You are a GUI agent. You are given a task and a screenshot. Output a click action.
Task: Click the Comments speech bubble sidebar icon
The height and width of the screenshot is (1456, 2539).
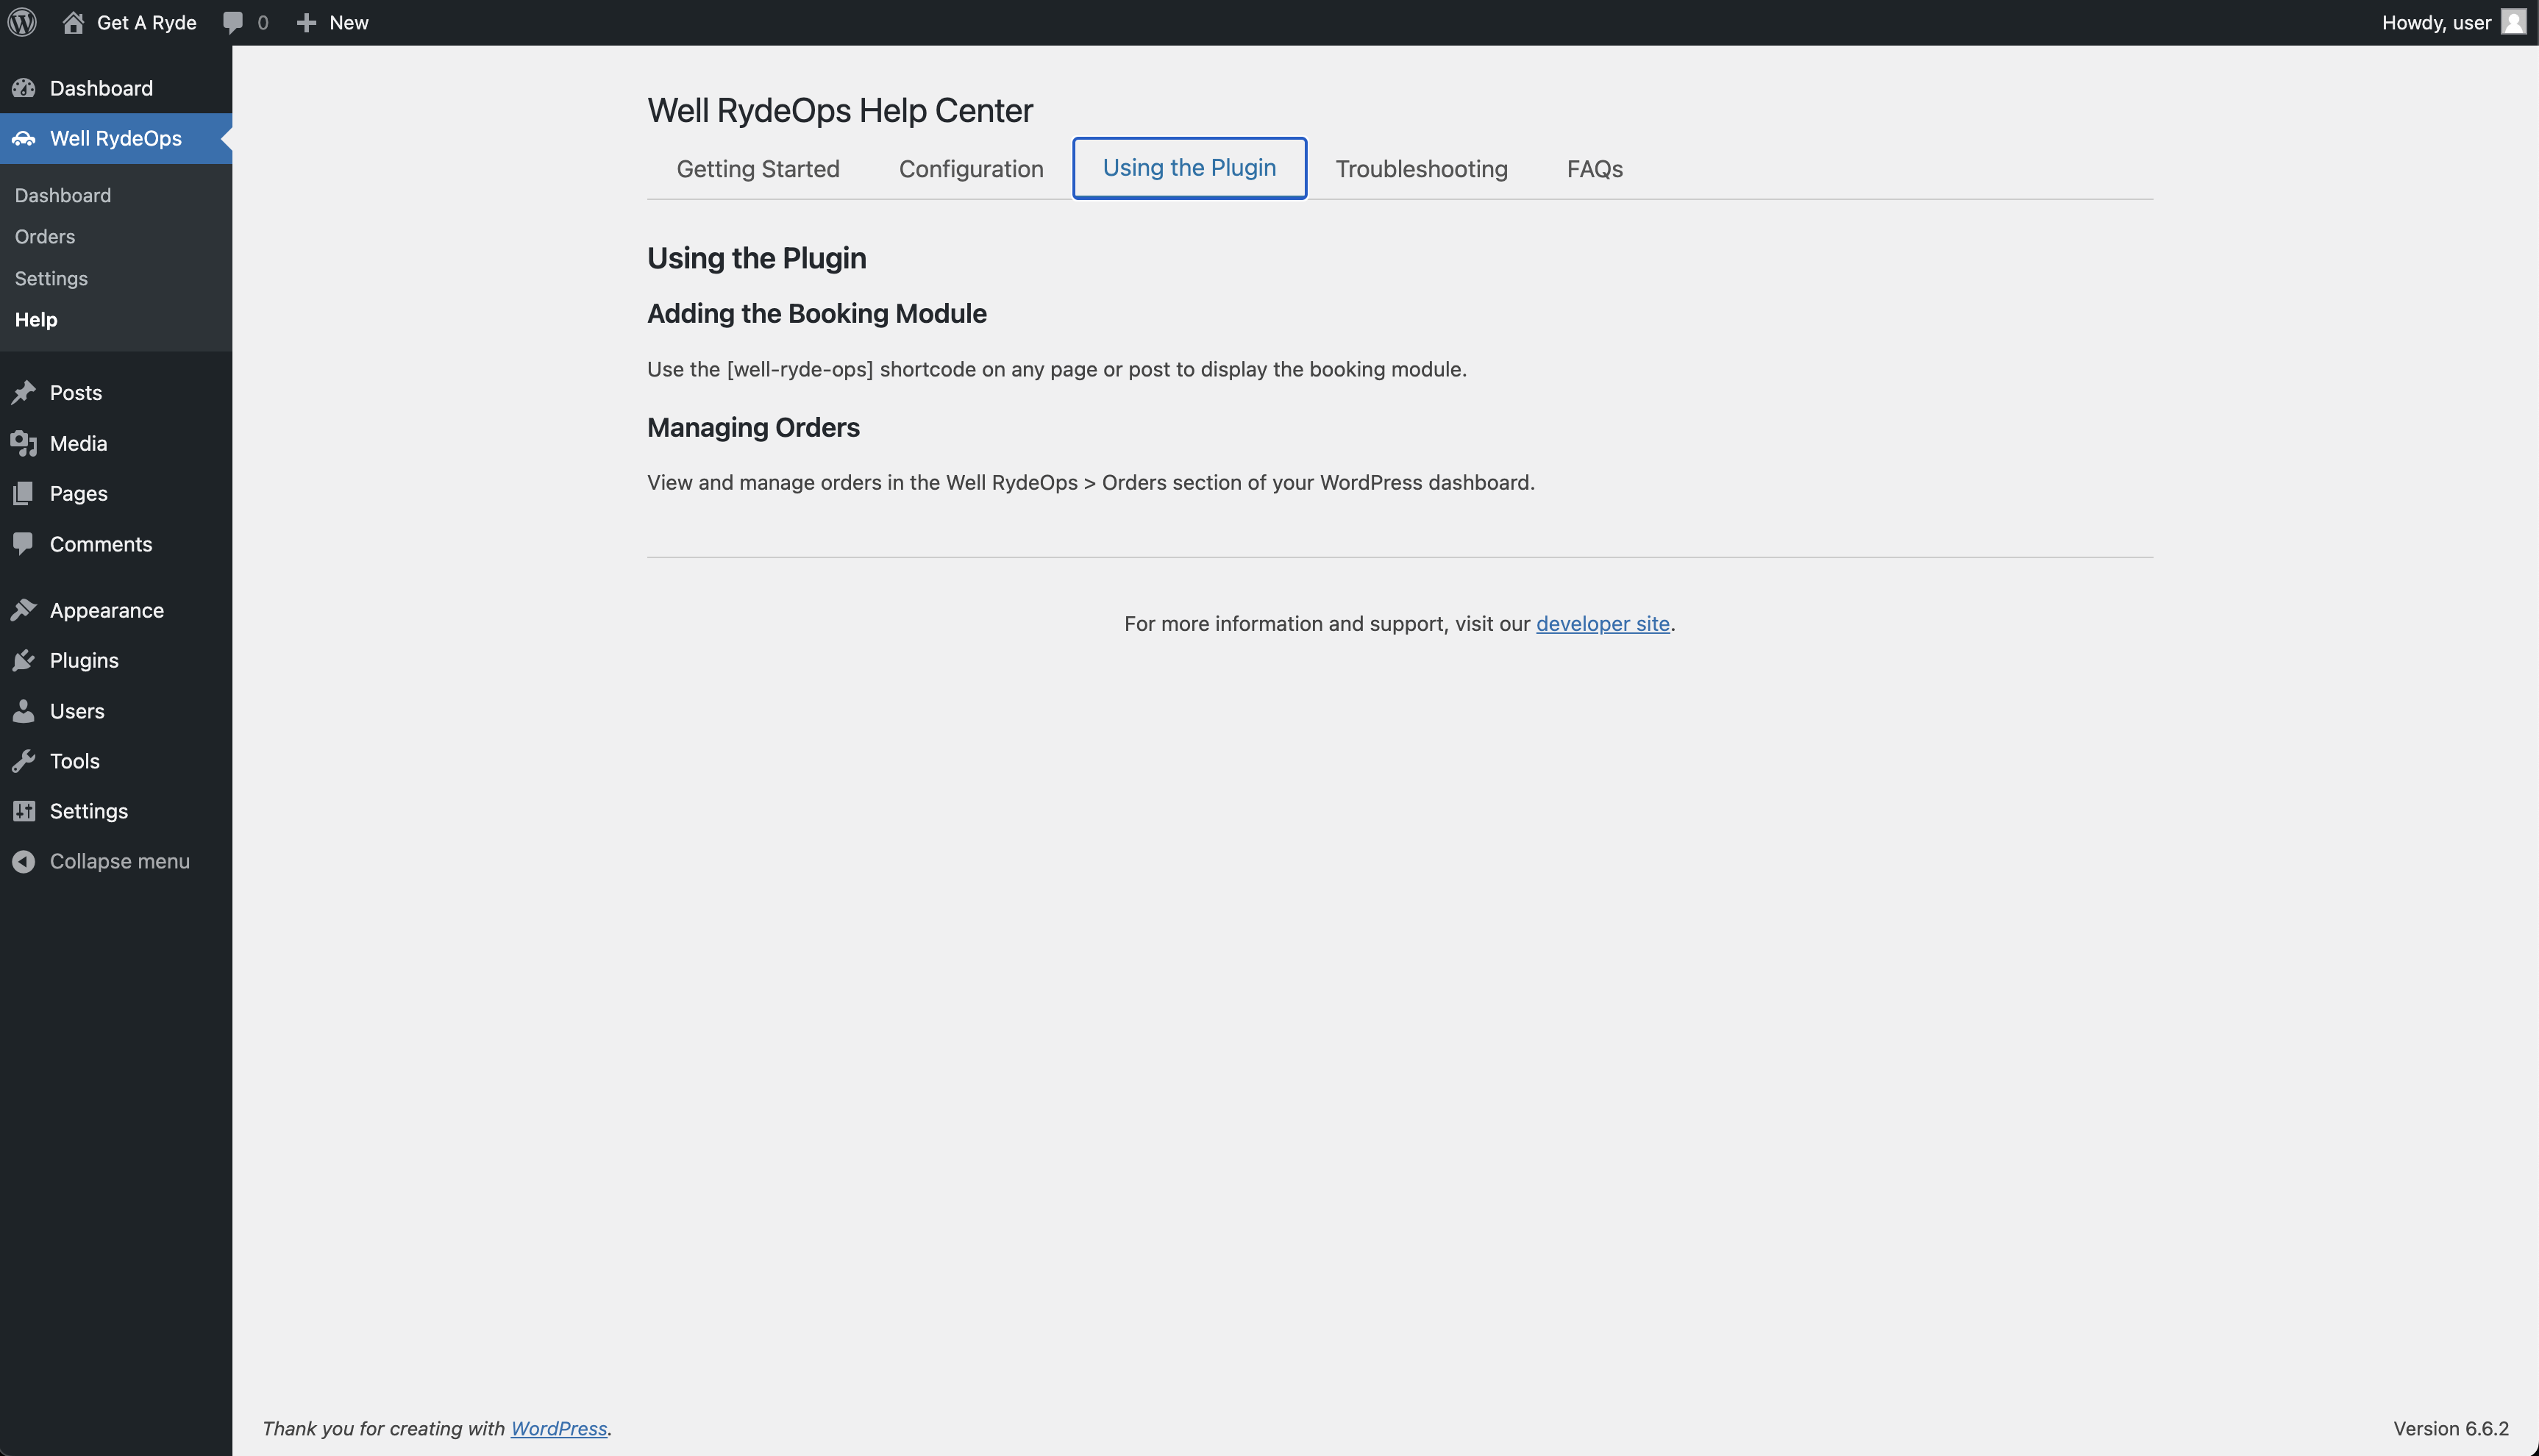24,544
